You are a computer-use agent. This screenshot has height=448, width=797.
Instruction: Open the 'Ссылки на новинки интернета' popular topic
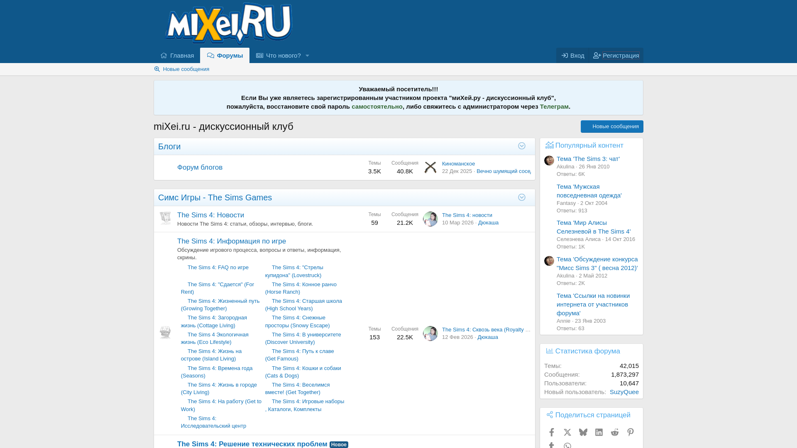tap(593, 304)
